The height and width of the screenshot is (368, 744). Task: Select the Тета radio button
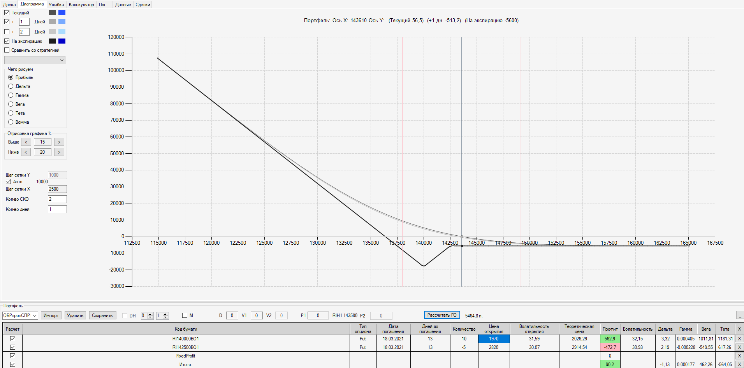tap(11, 113)
